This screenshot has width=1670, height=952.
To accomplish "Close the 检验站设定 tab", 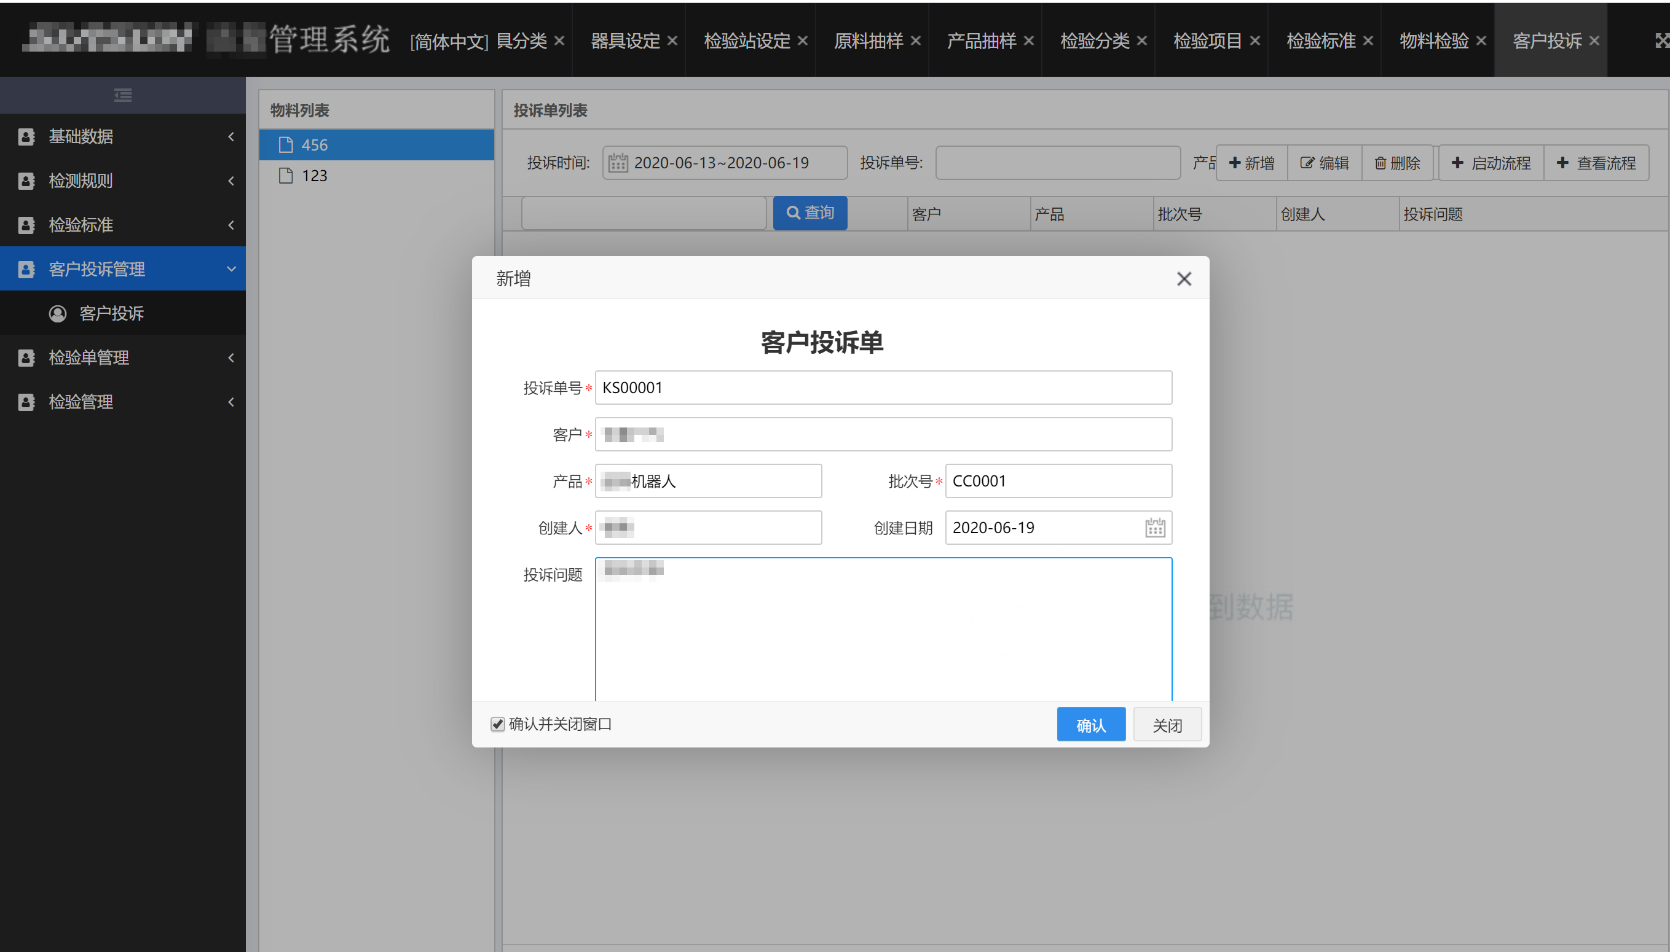I will (x=803, y=41).
